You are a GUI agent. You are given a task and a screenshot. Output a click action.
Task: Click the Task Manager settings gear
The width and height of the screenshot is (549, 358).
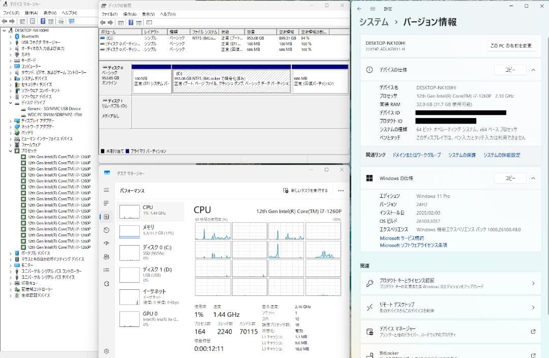click(107, 351)
